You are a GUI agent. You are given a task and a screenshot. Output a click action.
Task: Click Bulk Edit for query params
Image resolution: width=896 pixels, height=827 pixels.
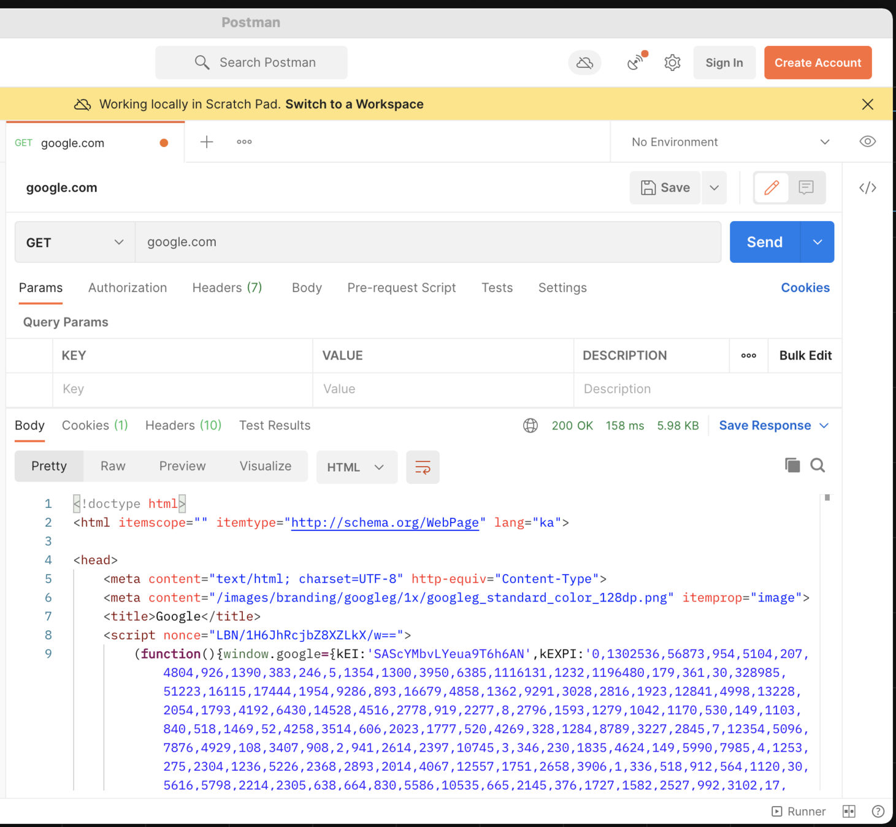point(805,356)
